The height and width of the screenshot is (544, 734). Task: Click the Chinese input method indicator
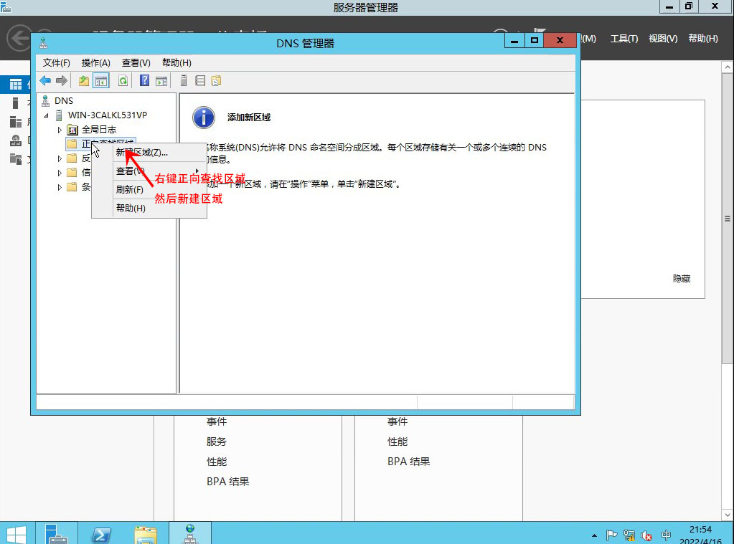click(666, 535)
